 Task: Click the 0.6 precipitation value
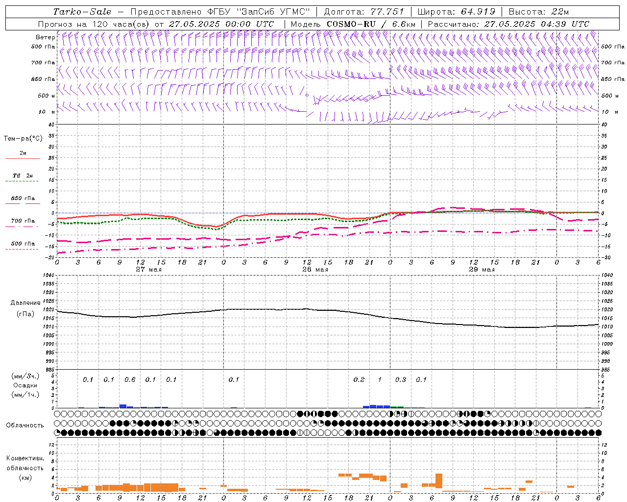pos(130,379)
